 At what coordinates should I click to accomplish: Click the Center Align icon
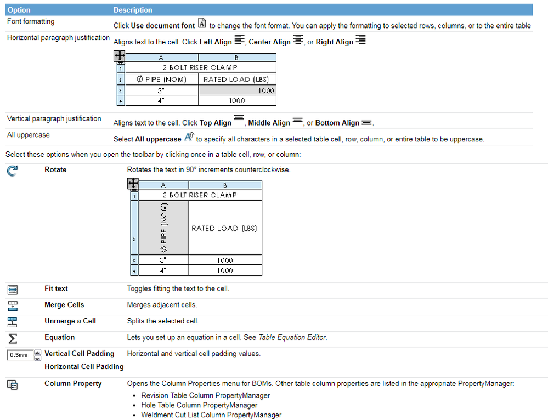(x=298, y=39)
